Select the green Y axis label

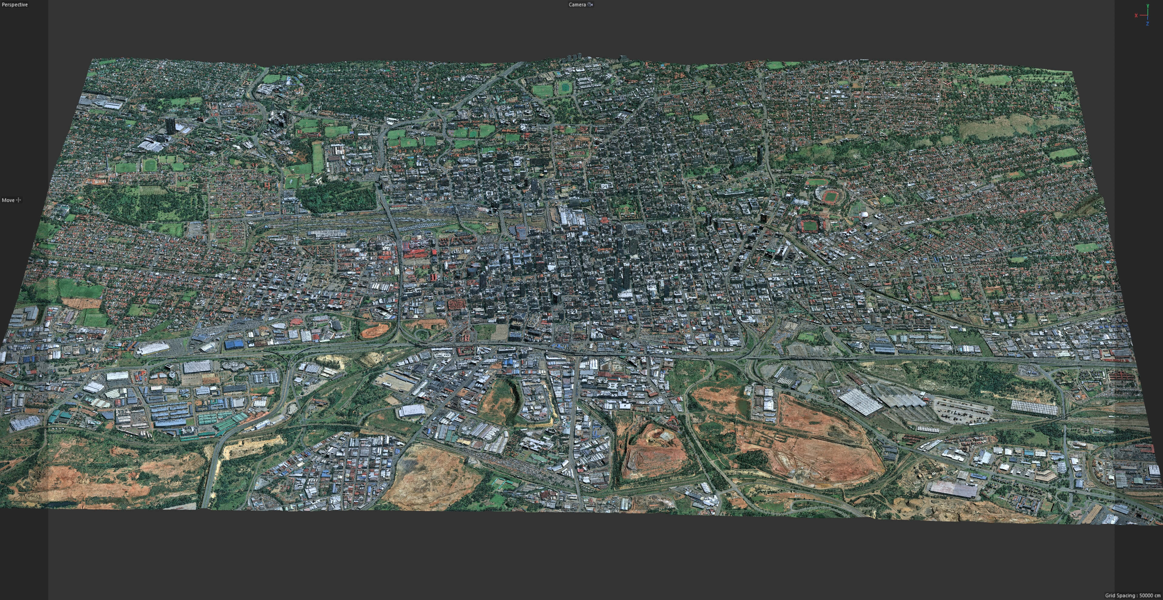coord(1148,6)
